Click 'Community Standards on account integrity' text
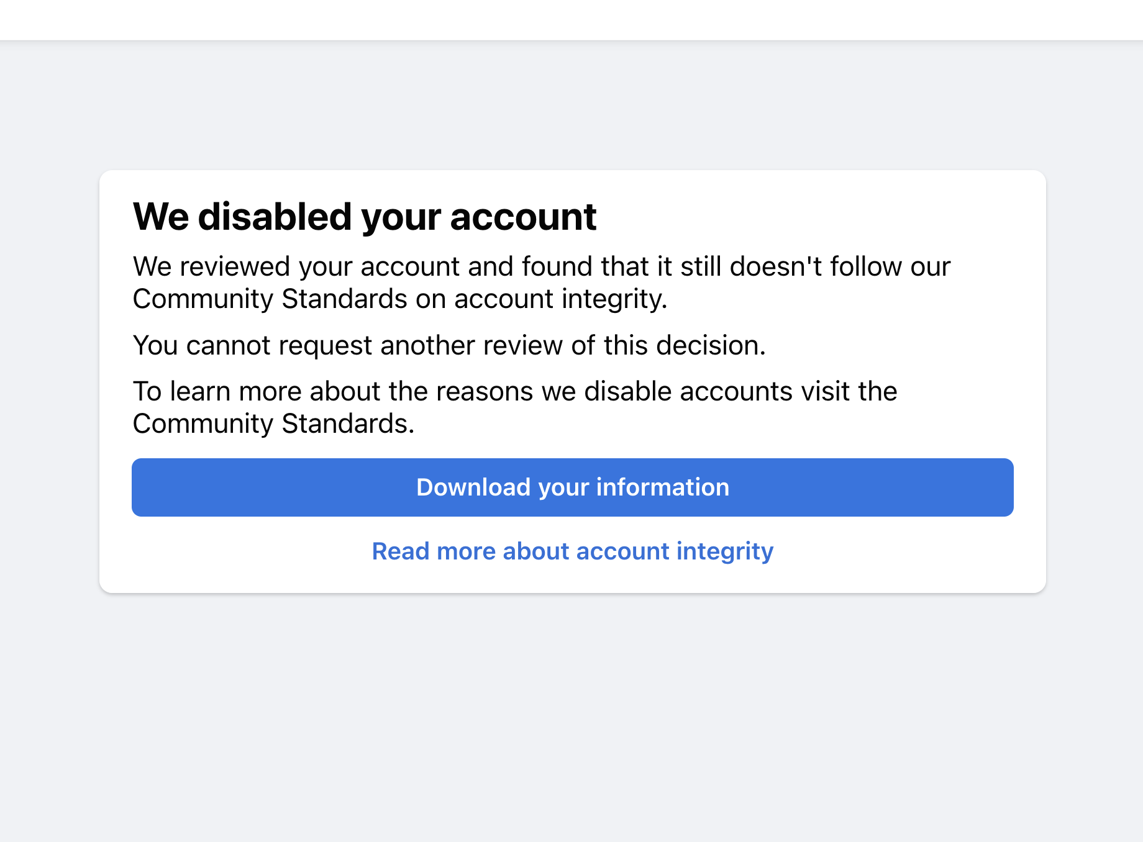The width and height of the screenshot is (1143, 842). click(x=399, y=299)
